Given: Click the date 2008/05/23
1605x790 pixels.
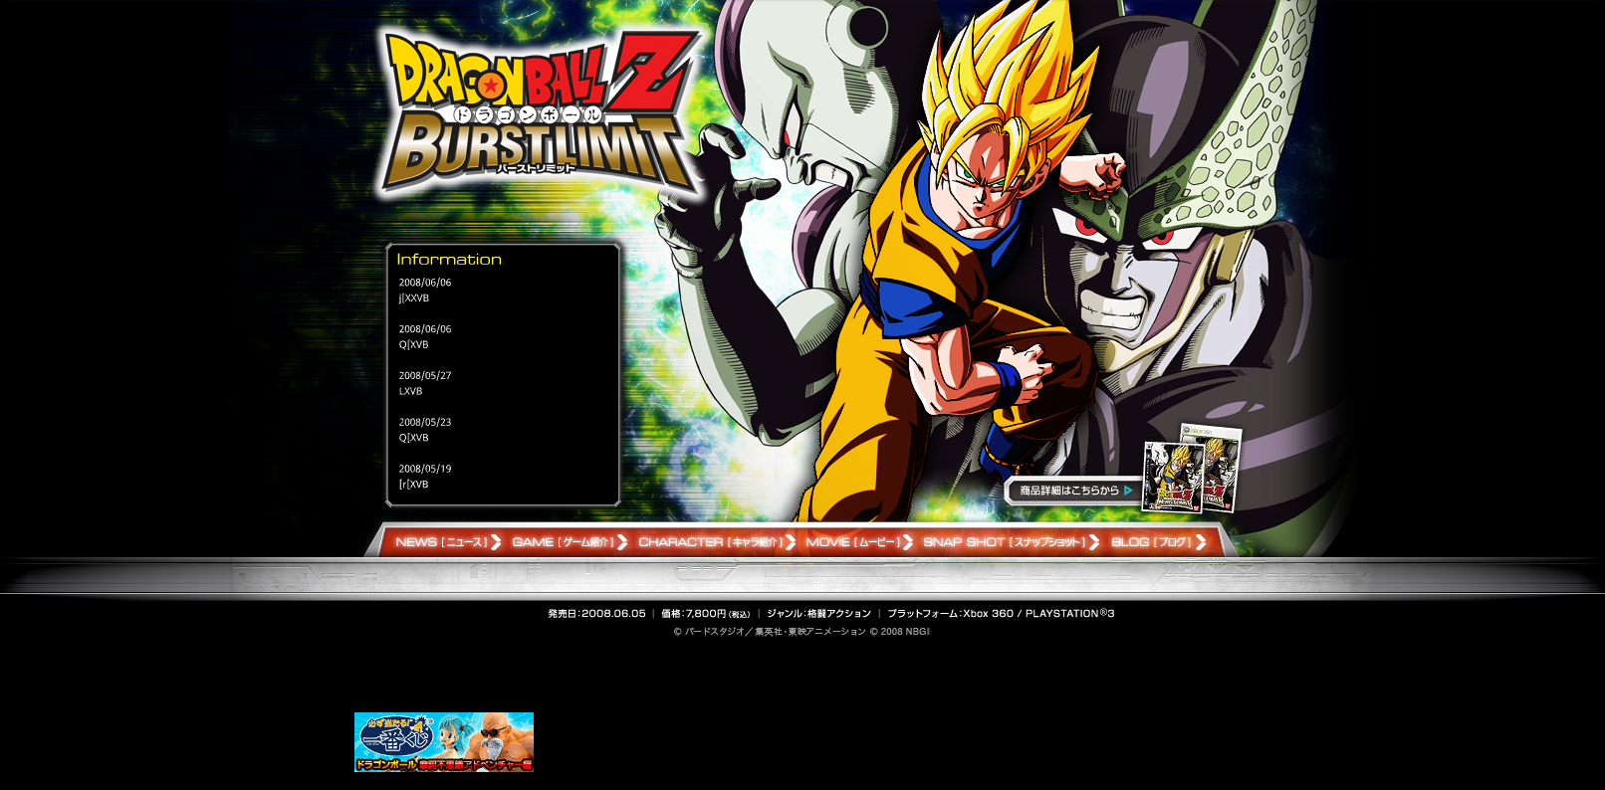Looking at the screenshot, I should 425,422.
